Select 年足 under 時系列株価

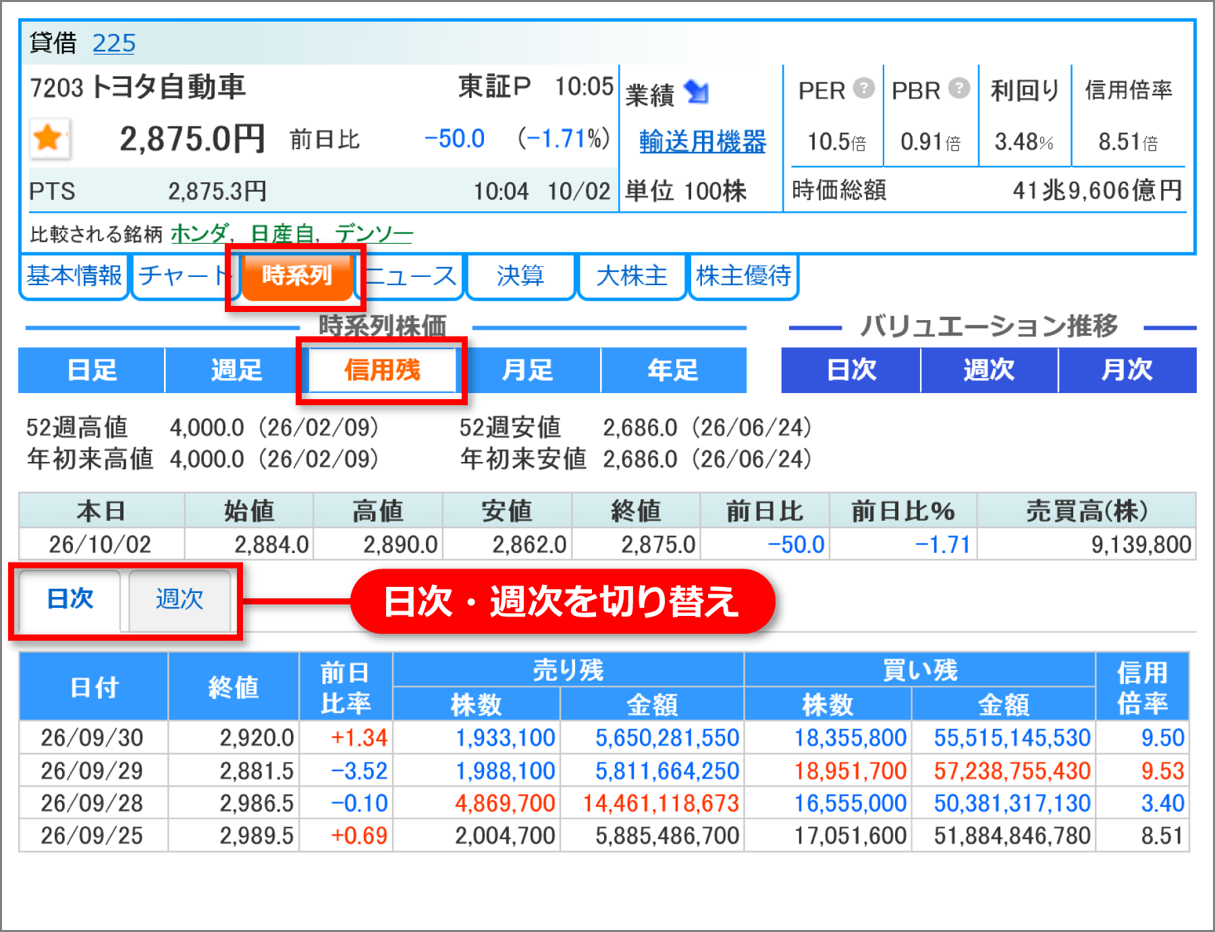click(x=674, y=370)
